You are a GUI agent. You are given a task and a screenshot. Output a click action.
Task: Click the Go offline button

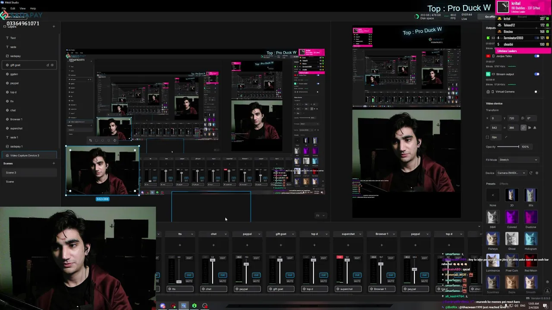(490, 17)
